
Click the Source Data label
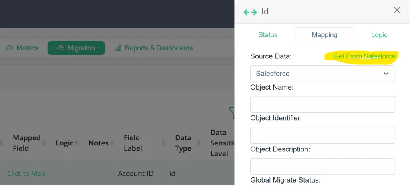click(271, 56)
